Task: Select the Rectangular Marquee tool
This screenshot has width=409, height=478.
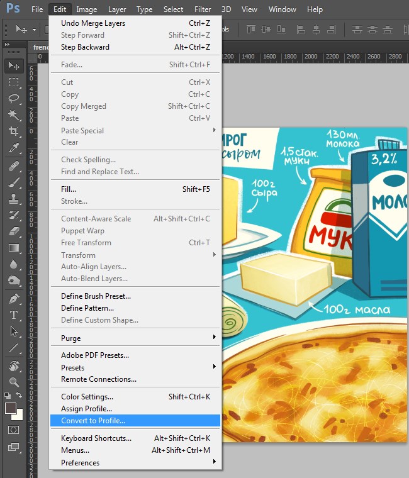Action: pyautogui.click(x=14, y=82)
